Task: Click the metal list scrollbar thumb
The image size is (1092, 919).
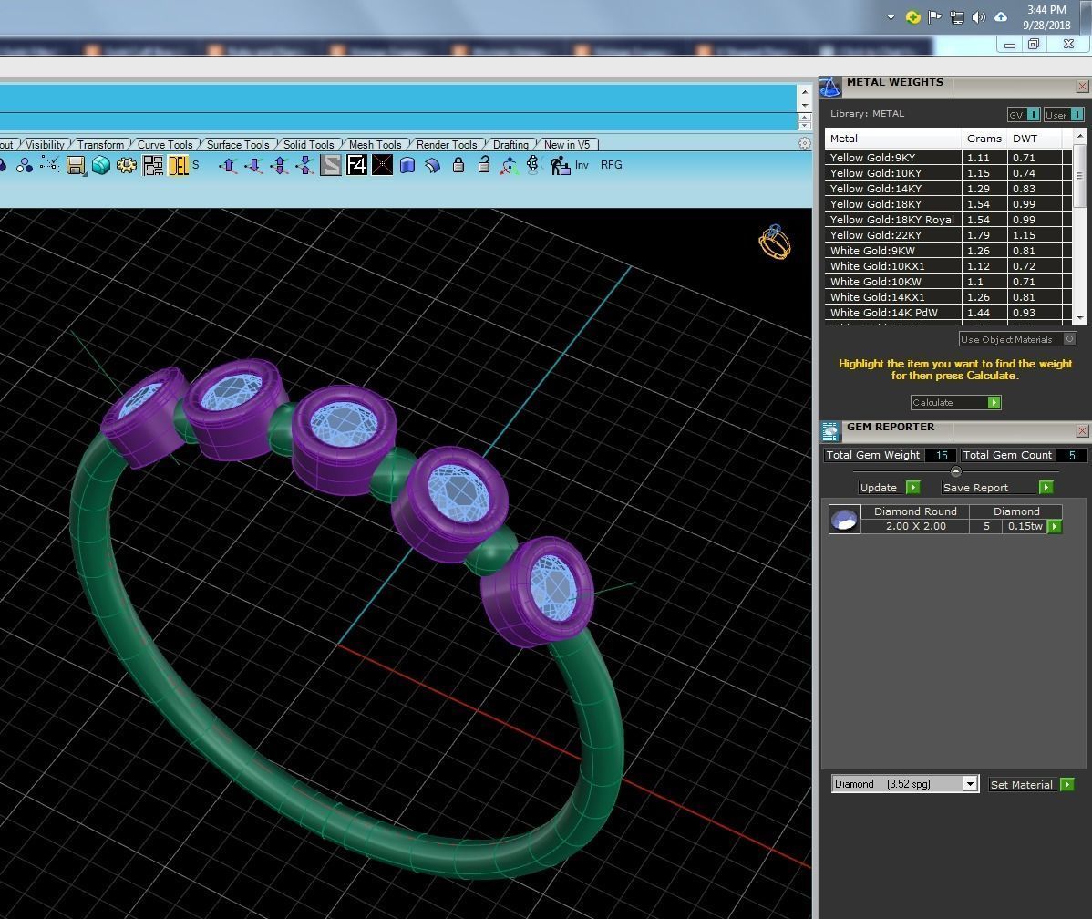Action: [1079, 176]
